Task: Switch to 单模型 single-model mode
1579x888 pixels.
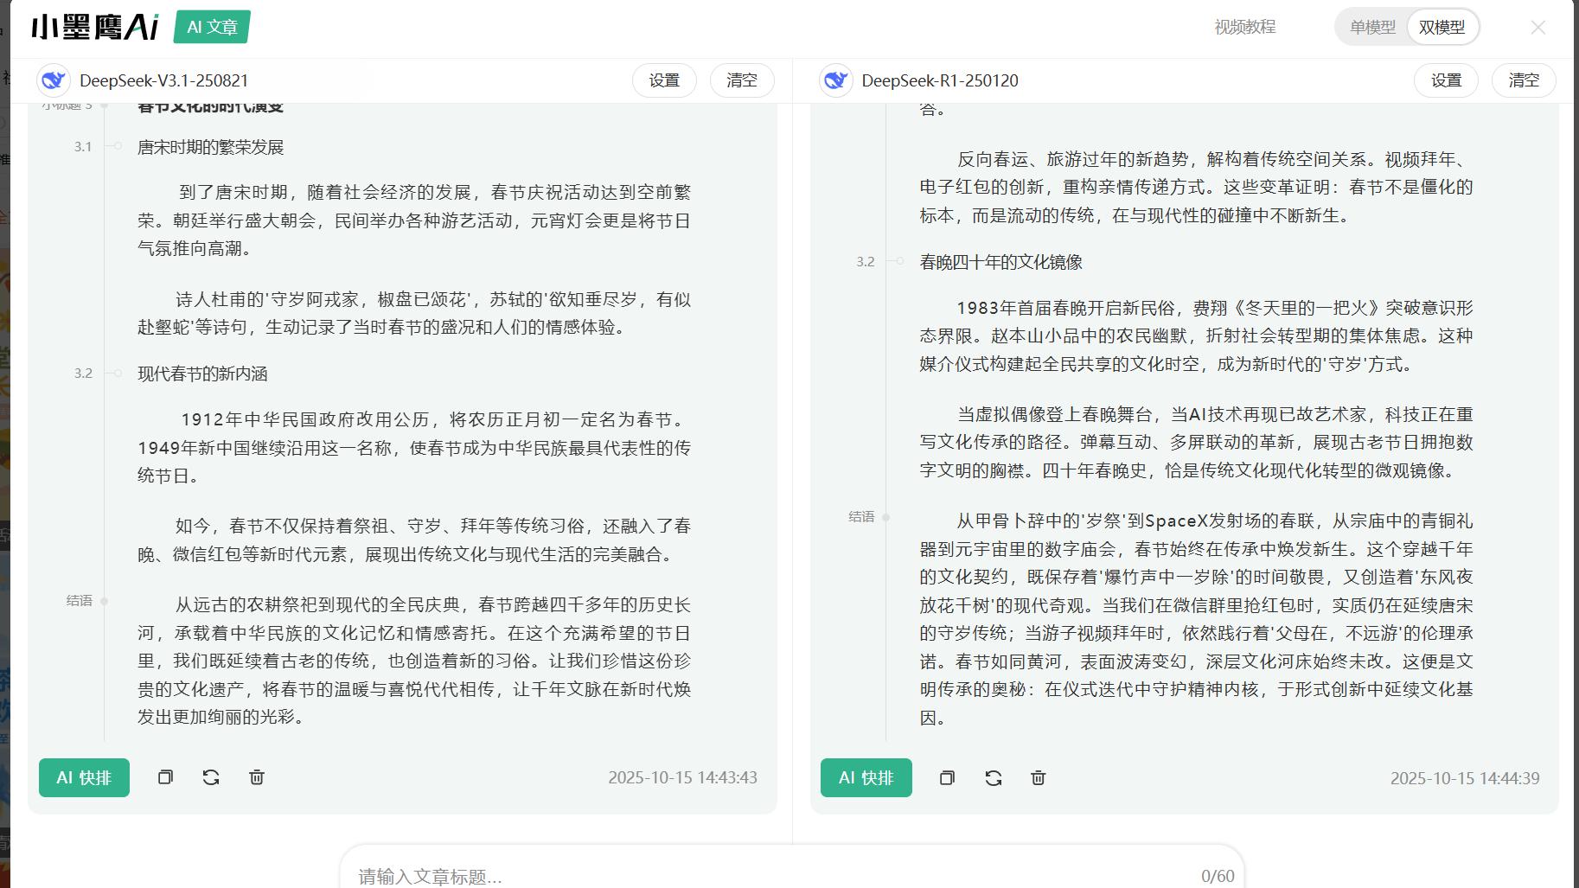Action: click(x=1371, y=27)
